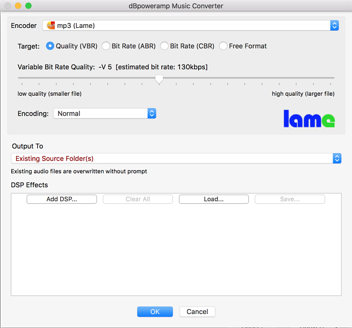
Task: Click the Load... button
Action: (214, 199)
